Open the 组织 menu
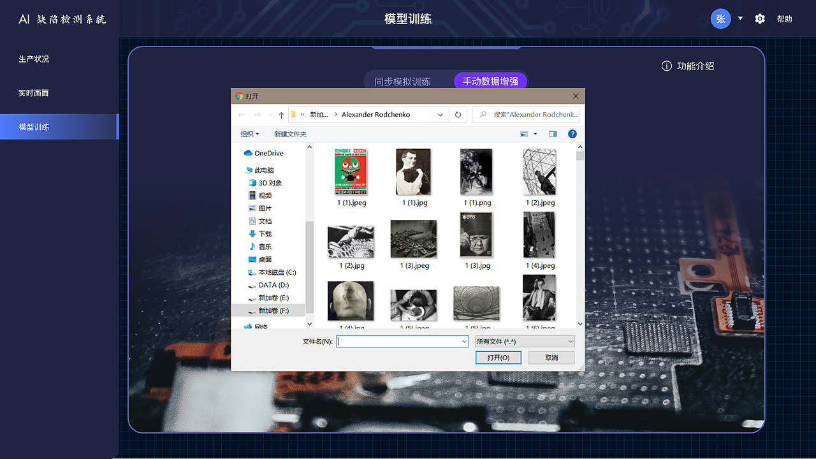 250,134
